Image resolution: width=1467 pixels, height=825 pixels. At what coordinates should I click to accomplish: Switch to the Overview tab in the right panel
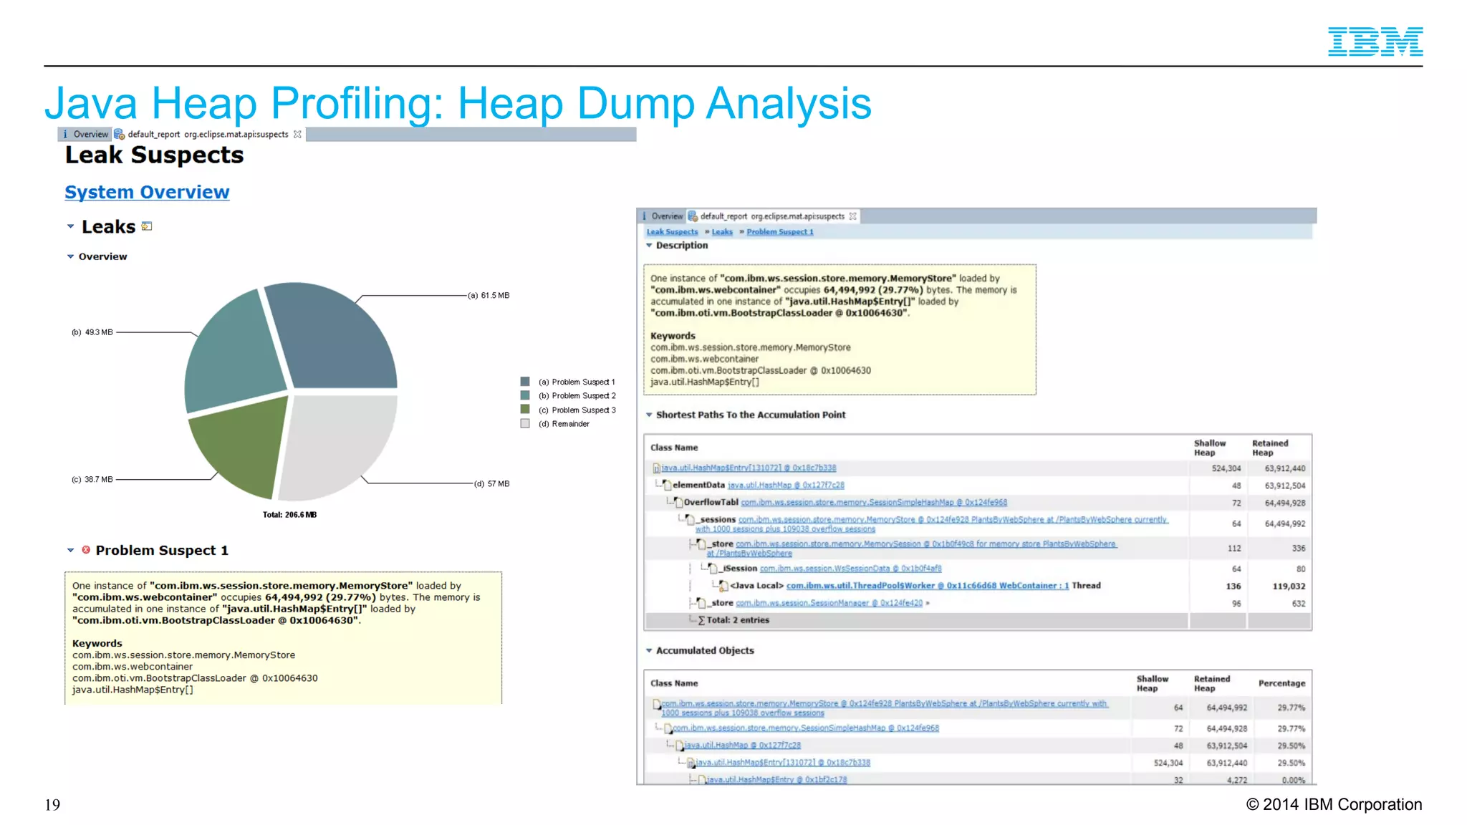(666, 216)
